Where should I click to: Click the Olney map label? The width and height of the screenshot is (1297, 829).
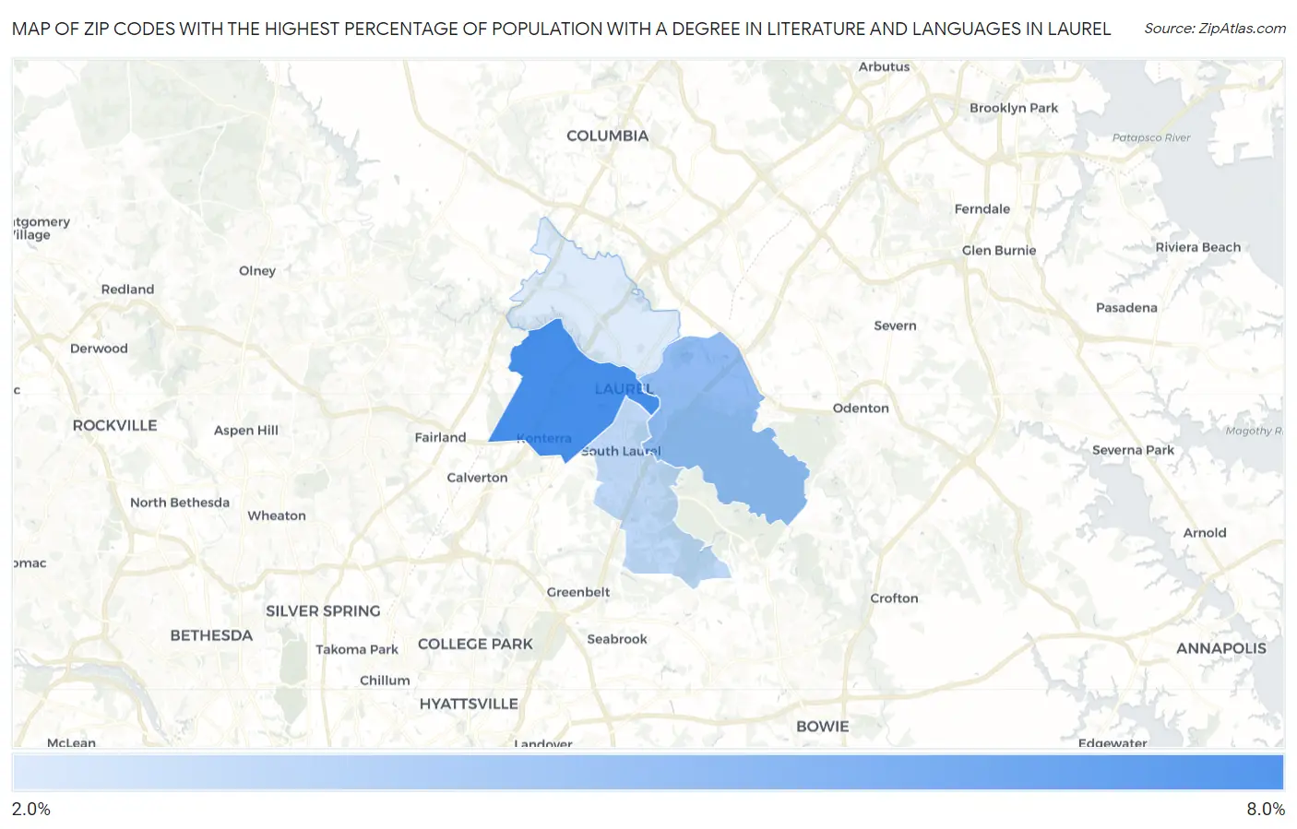(257, 271)
